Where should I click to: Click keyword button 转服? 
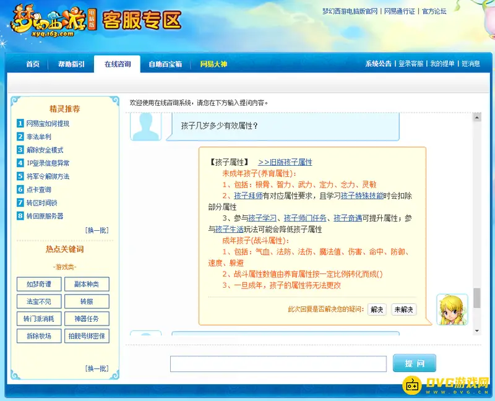click(x=87, y=301)
